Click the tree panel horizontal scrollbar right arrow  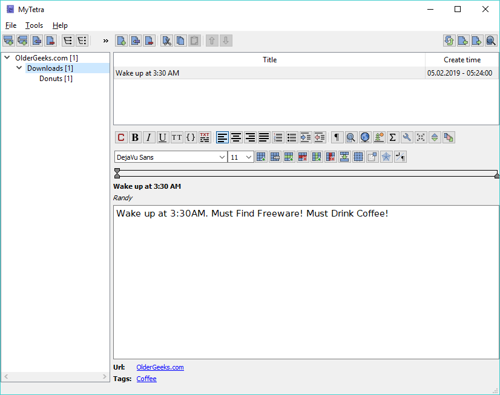[105, 376]
